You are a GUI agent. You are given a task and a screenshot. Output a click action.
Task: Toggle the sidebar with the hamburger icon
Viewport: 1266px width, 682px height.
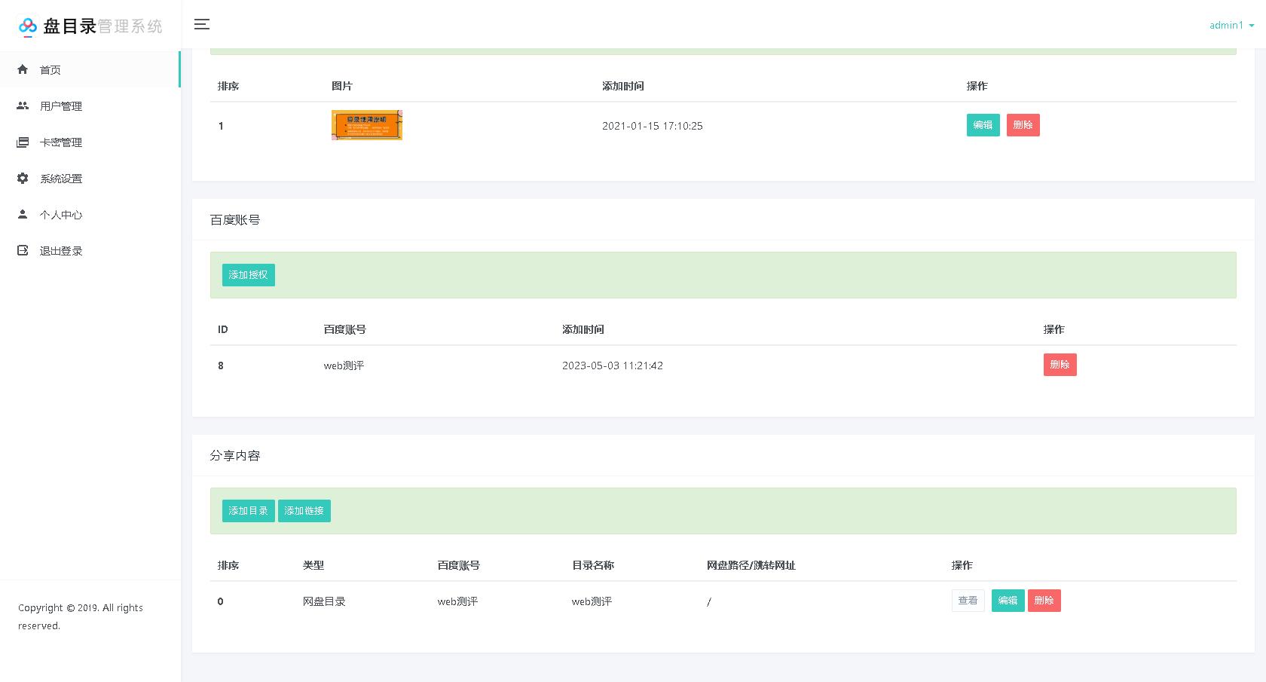coord(202,25)
